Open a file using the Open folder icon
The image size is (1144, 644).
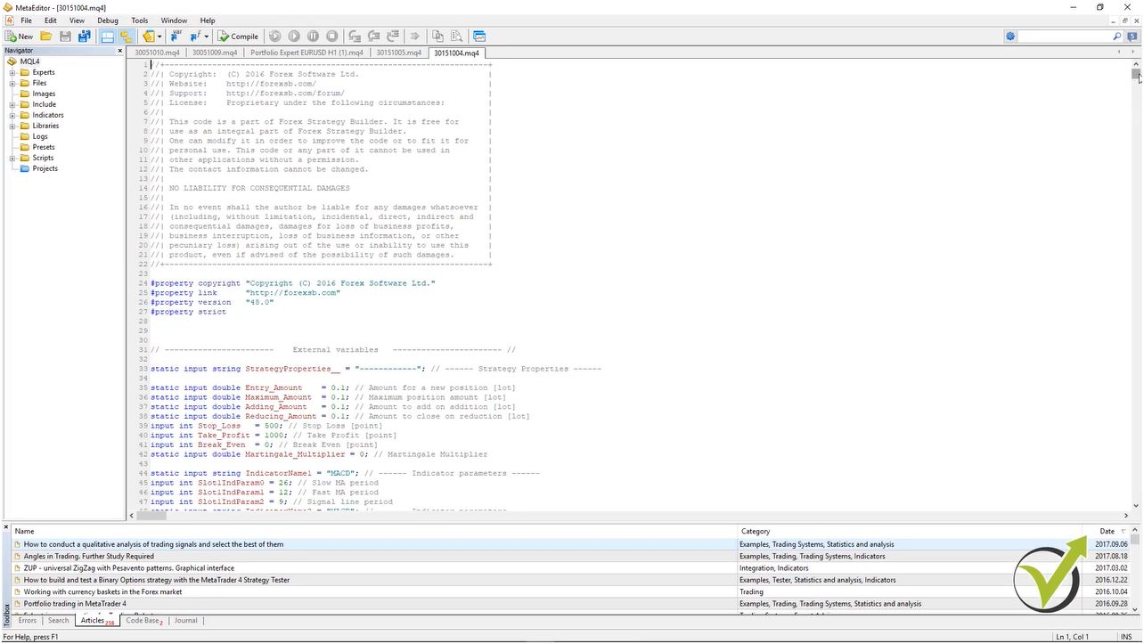[45, 36]
